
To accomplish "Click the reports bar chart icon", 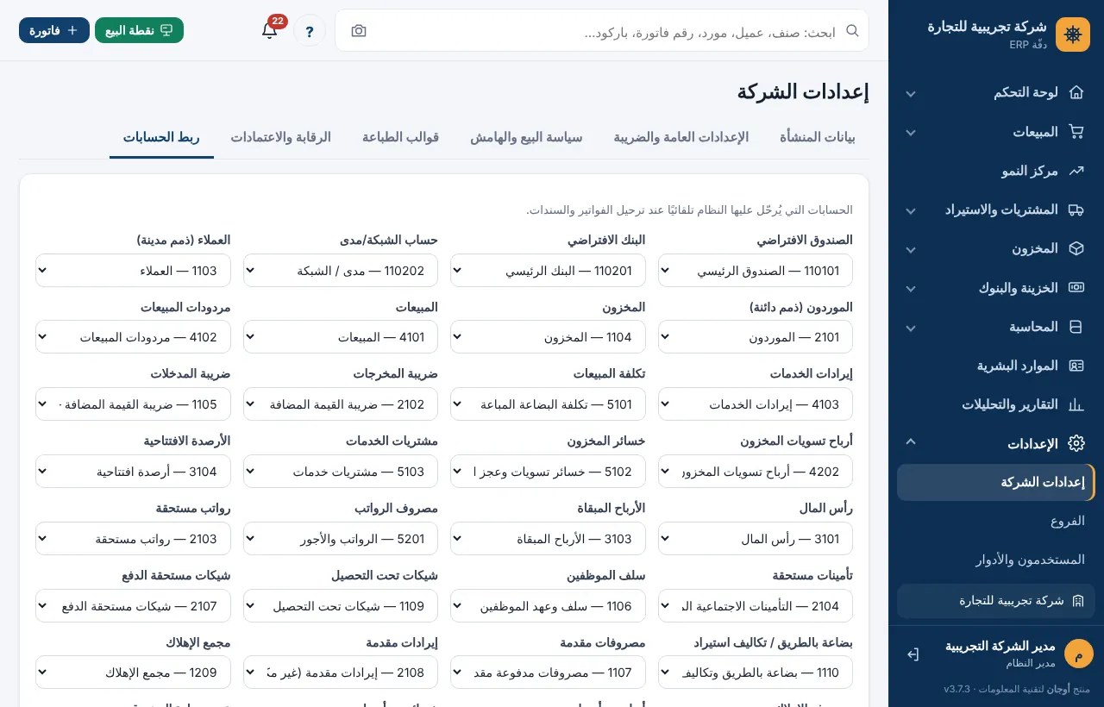I will click(1076, 404).
